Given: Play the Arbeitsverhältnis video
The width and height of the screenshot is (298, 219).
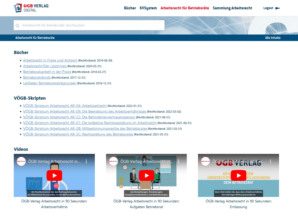Looking at the screenshot, I should point(54,176).
